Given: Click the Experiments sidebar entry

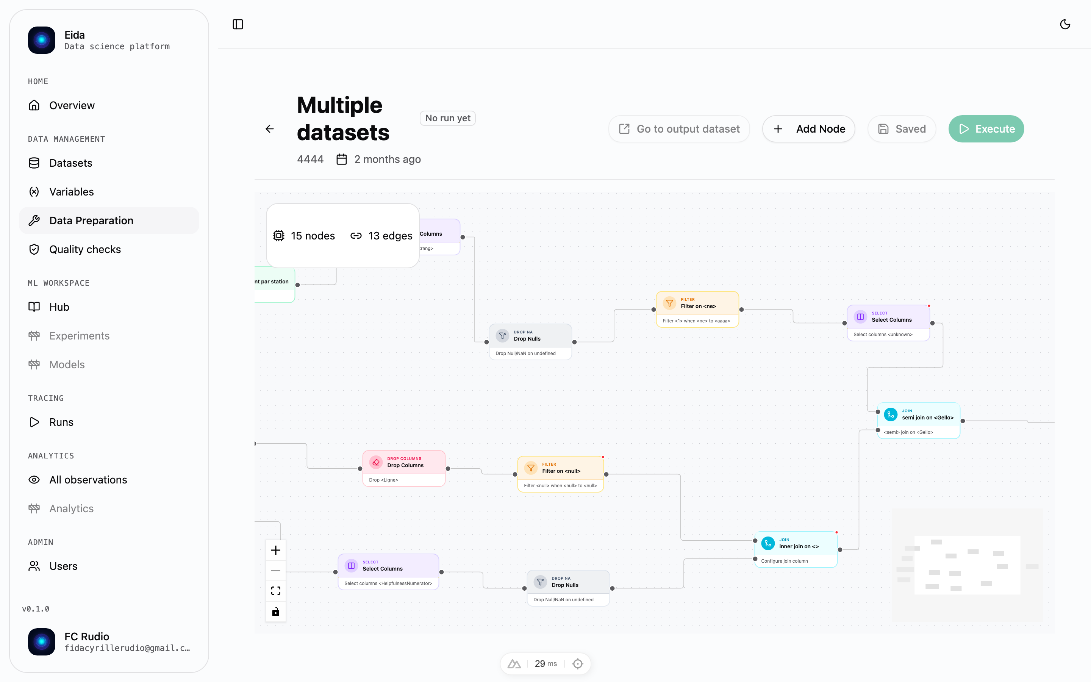Looking at the screenshot, I should (x=109, y=336).
